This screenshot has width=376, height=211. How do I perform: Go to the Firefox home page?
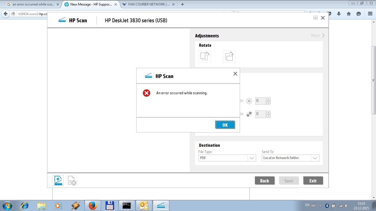click(349, 14)
